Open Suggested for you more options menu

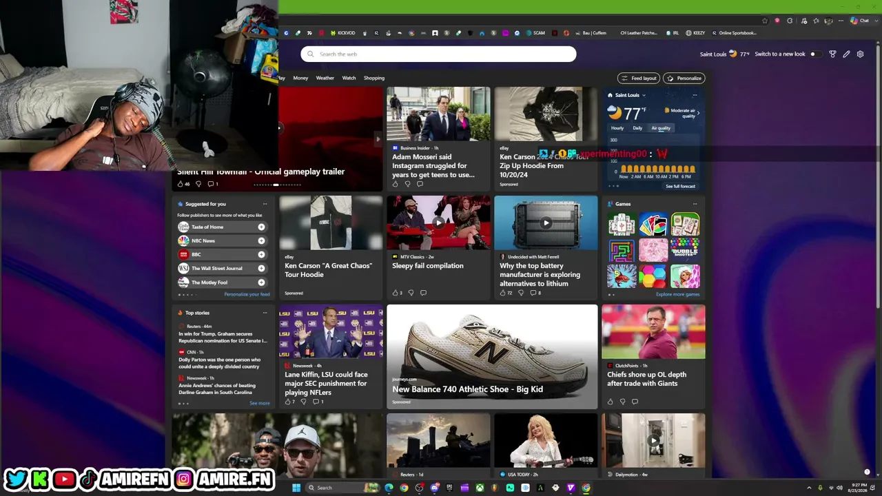265,204
